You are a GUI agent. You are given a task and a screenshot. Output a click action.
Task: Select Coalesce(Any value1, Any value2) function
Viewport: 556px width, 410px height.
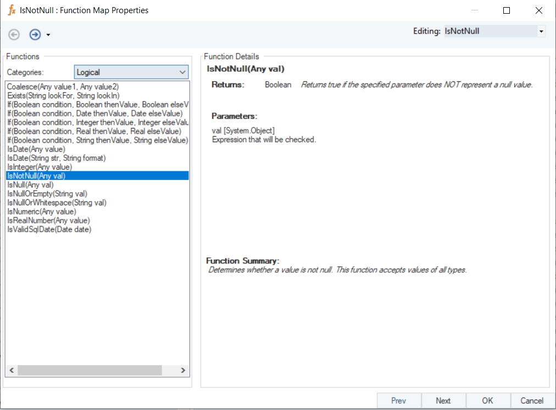63,87
